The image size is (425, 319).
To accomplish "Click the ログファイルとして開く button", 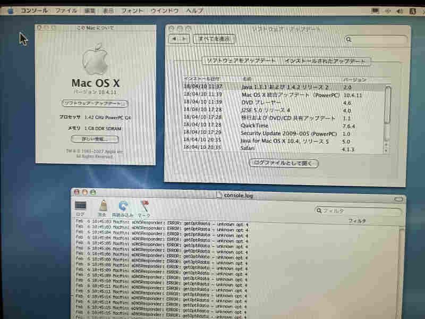I will coord(284,164).
